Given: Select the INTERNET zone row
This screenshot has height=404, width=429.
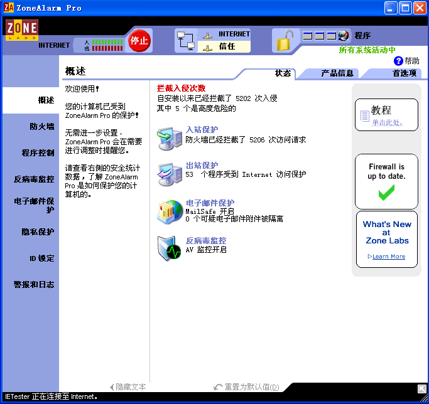Looking at the screenshot, I should (224, 35).
